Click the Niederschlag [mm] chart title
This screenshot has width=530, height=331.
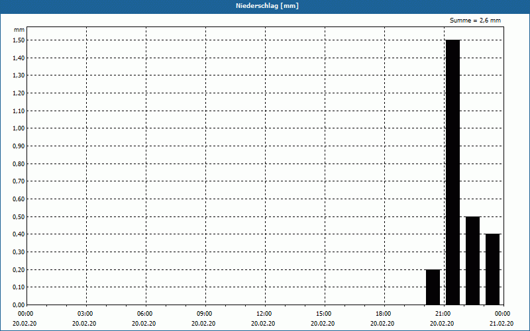pyautogui.click(x=267, y=6)
